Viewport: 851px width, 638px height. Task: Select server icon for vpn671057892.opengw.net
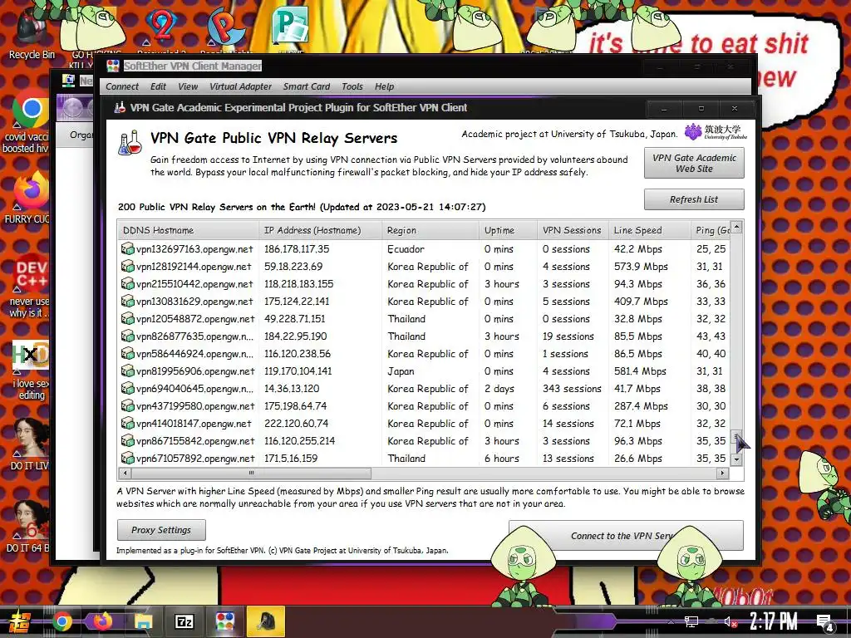pos(127,458)
